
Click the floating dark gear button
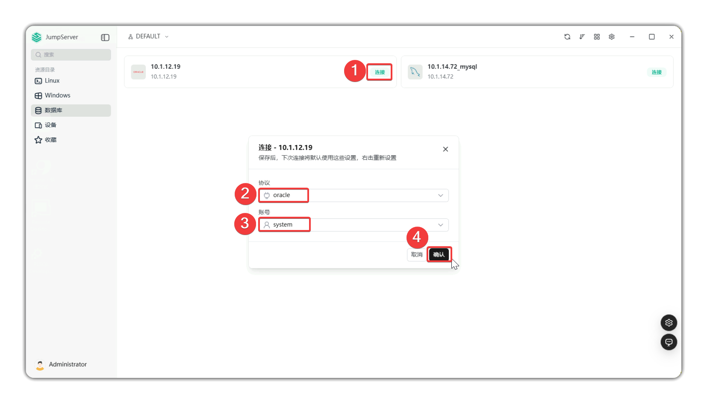coord(669,323)
